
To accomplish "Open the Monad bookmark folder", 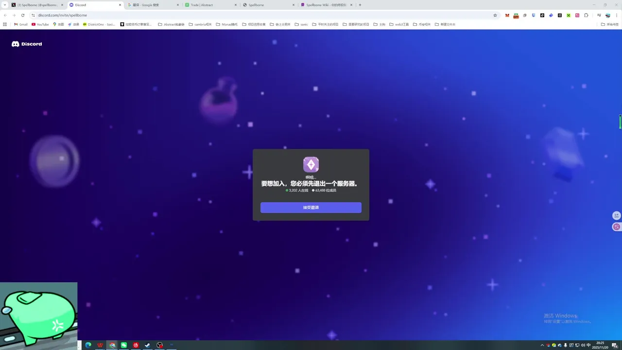I will point(227,24).
